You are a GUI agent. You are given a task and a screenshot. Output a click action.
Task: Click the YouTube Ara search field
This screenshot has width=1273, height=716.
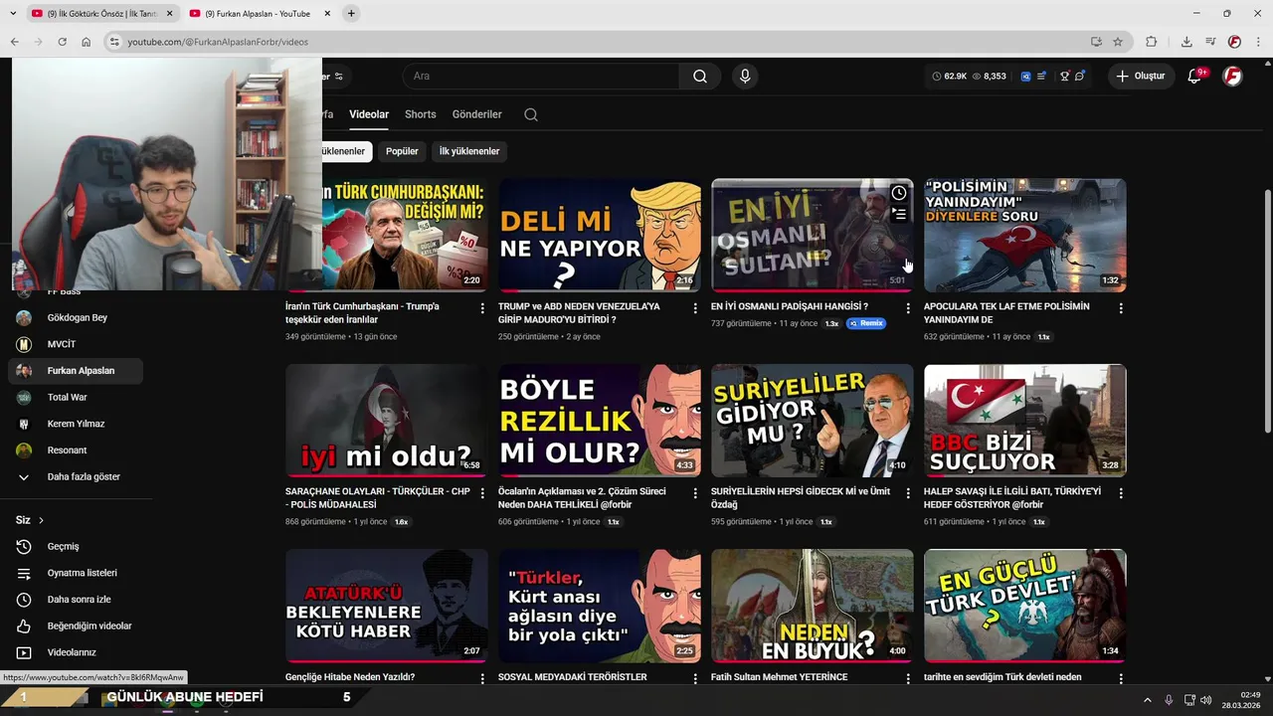tap(542, 77)
